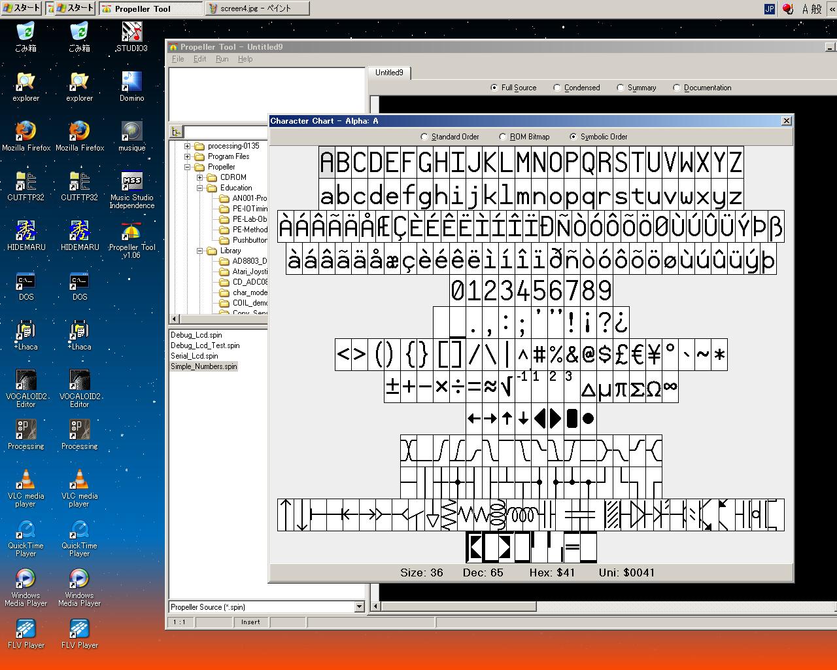The width and height of the screenshot is (837, 670).
Task: Click the left arrow of the folder tree scrollbar
Action: click(x=173, y=319)
